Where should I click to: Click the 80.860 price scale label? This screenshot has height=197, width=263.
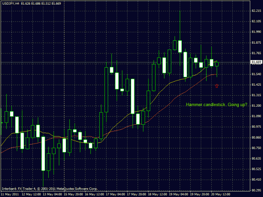(x=256, y=138)
